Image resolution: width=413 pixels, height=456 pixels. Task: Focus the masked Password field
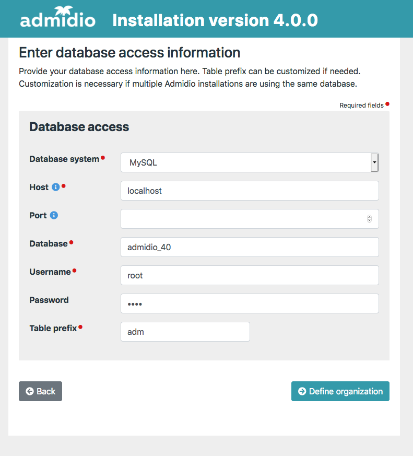(250, 303)
